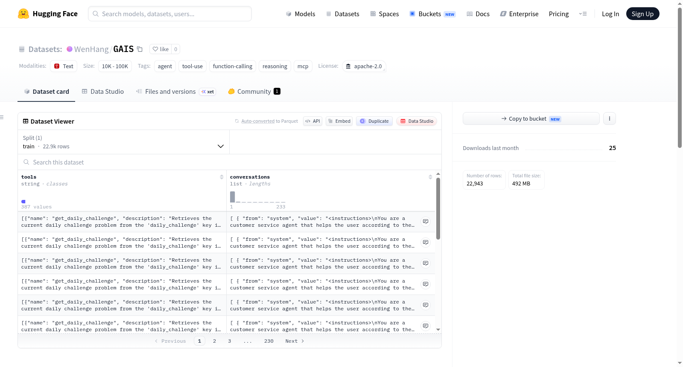Click the Copy to bucket button
Viewport: 683px width, 367px height.
point(531,118)
